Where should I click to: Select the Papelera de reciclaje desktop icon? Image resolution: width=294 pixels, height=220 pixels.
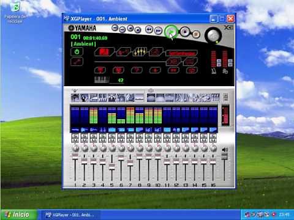pyautogui.click(x=15, y=13)
